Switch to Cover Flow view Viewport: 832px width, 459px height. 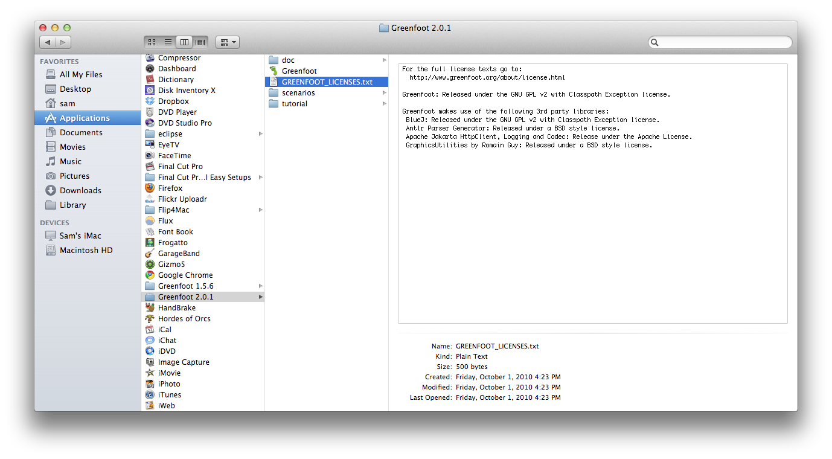point(200,42)
